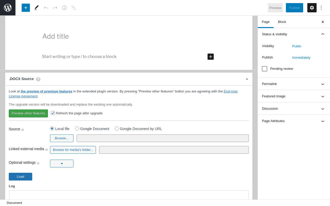The height and width of the screenshot is (206, 330).
Task: Expand the Page Attributes section
Action: 294,121
